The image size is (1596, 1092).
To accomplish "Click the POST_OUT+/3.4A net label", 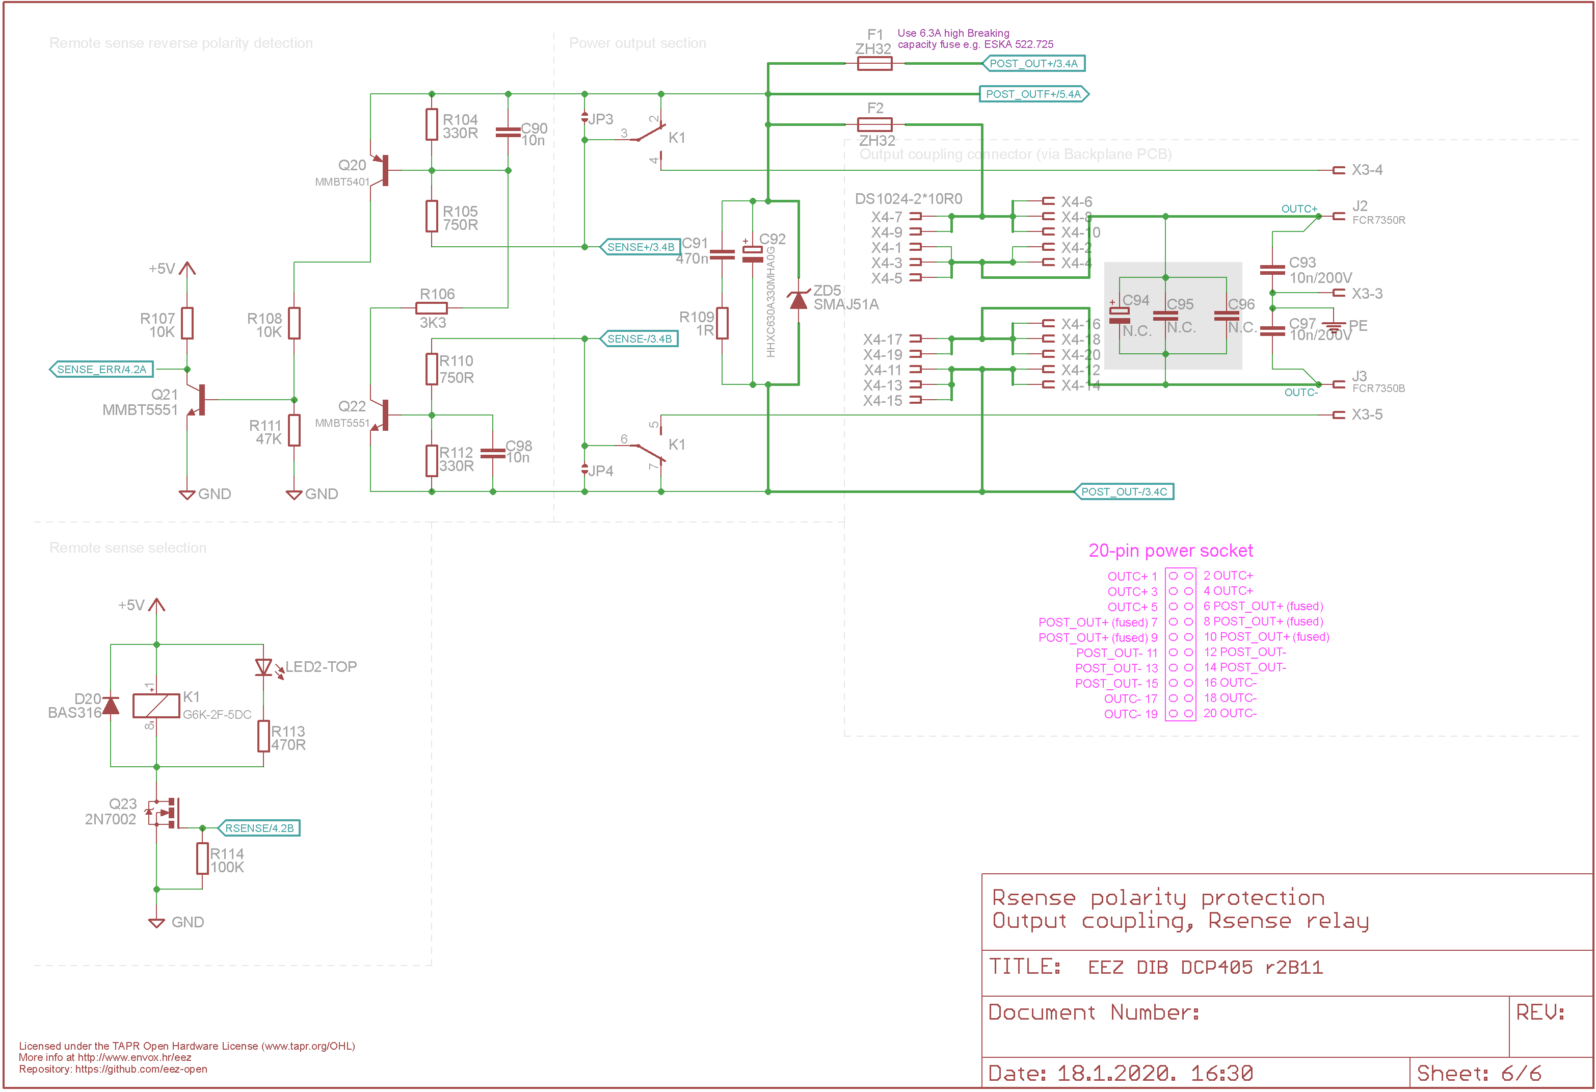I will click(x=1033, y=63).
